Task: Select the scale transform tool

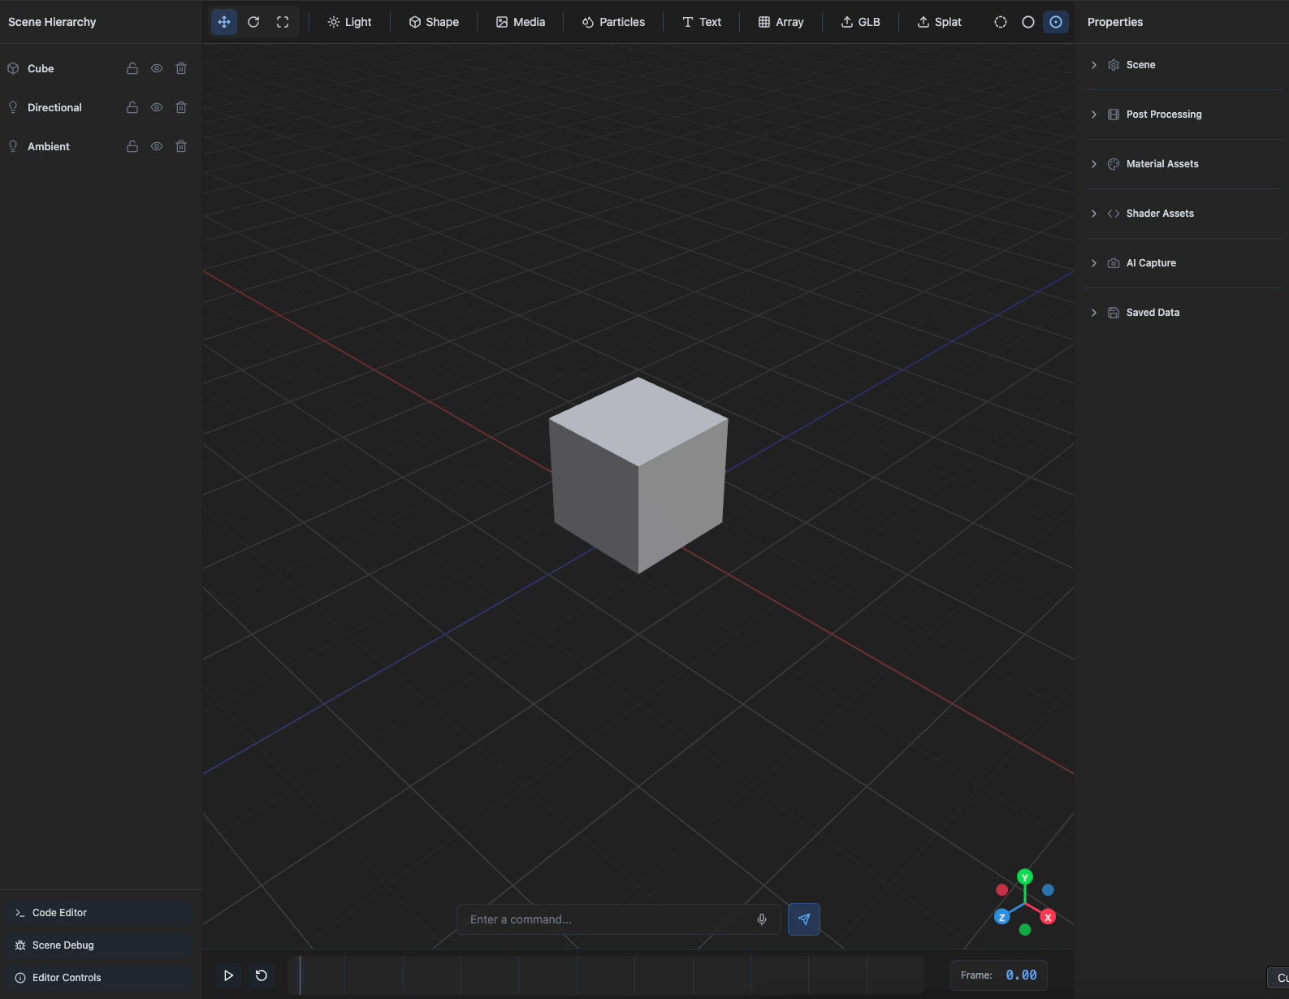Action: pyautogui.click(x=283, y=22)
